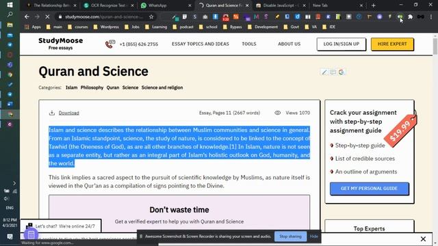The image size is (438, 246).
Task: Click the HIRE EXPERT button
Action: (x=392, y=44)
